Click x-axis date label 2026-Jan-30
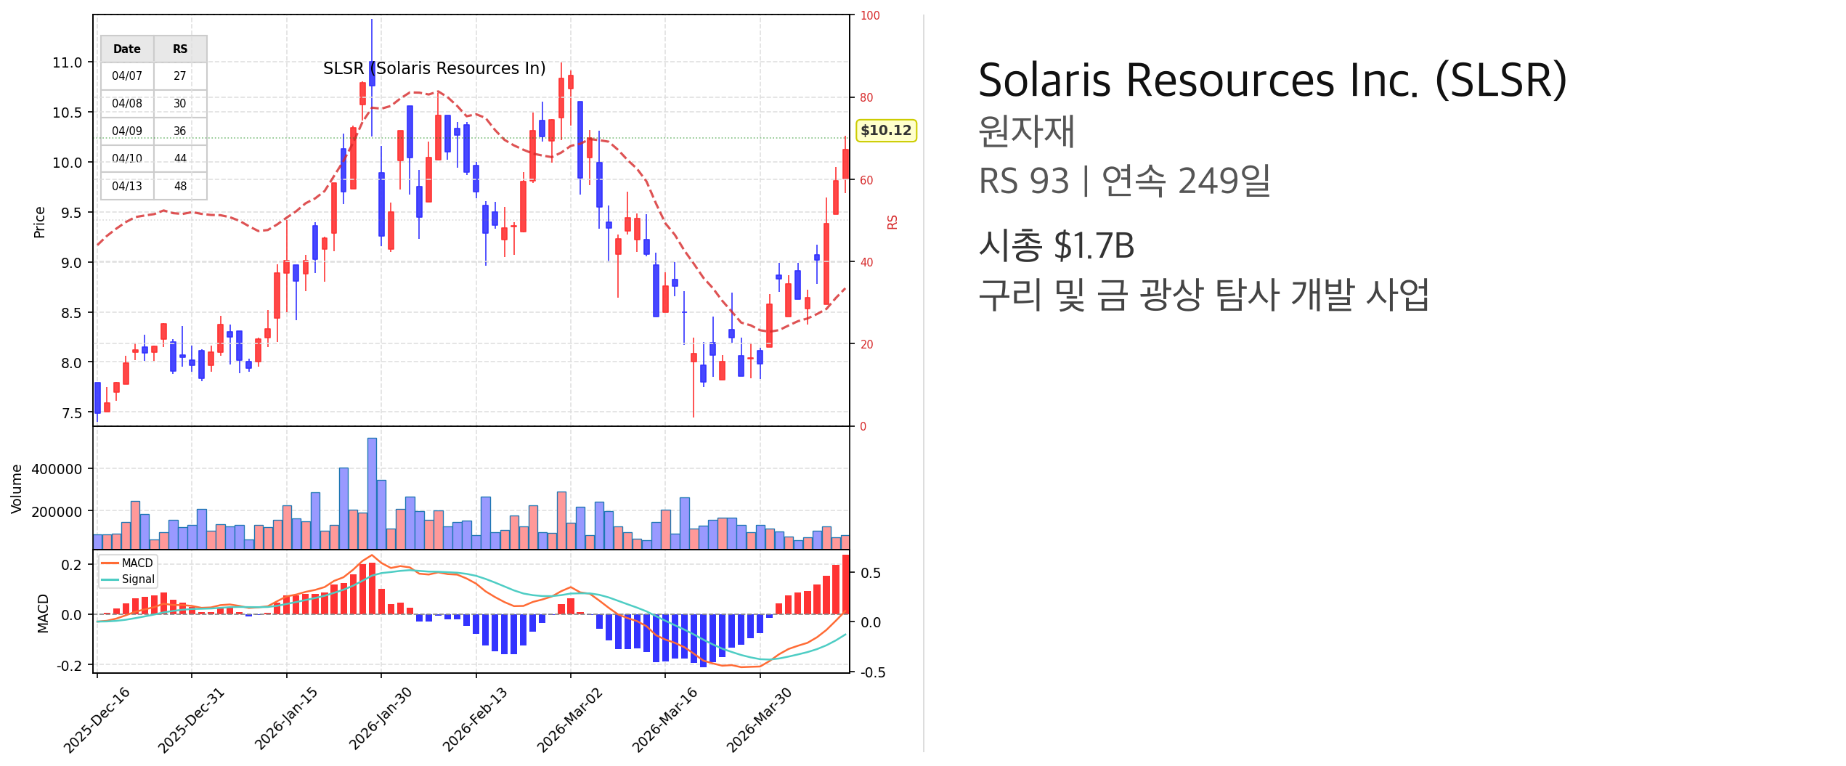This screenshot has height=766, width=1846. pos(381,719)
